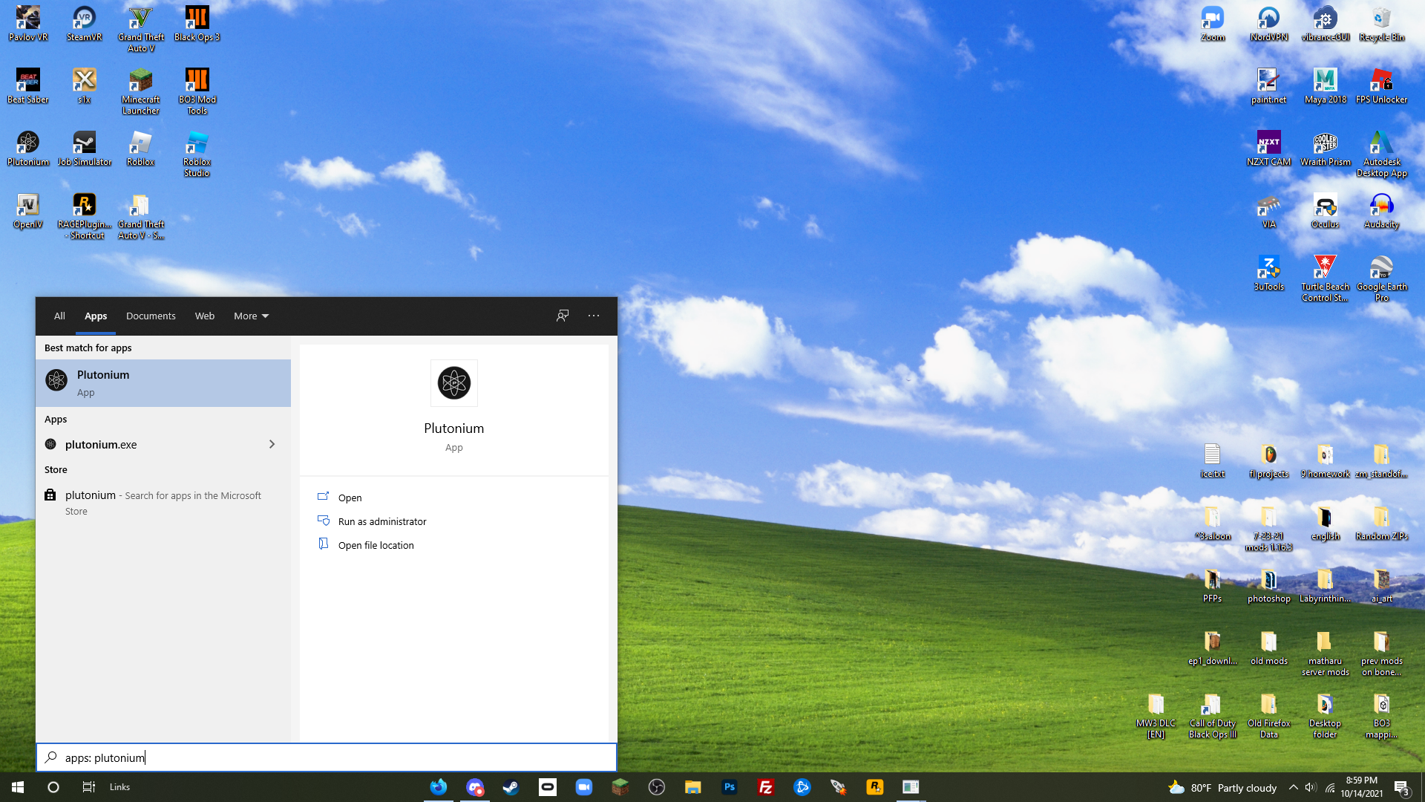This screenshot has height=802, width=1425.
Task: Click Open file location
Action: (376, 545)
